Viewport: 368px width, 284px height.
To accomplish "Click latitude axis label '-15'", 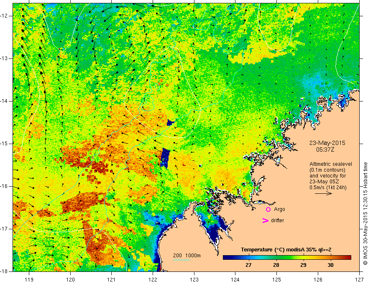I will (x=5, y=144).
